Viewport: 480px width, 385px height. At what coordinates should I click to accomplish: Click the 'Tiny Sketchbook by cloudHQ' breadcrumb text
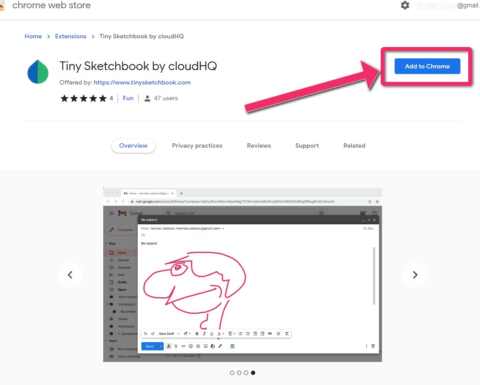pos(142,36)
